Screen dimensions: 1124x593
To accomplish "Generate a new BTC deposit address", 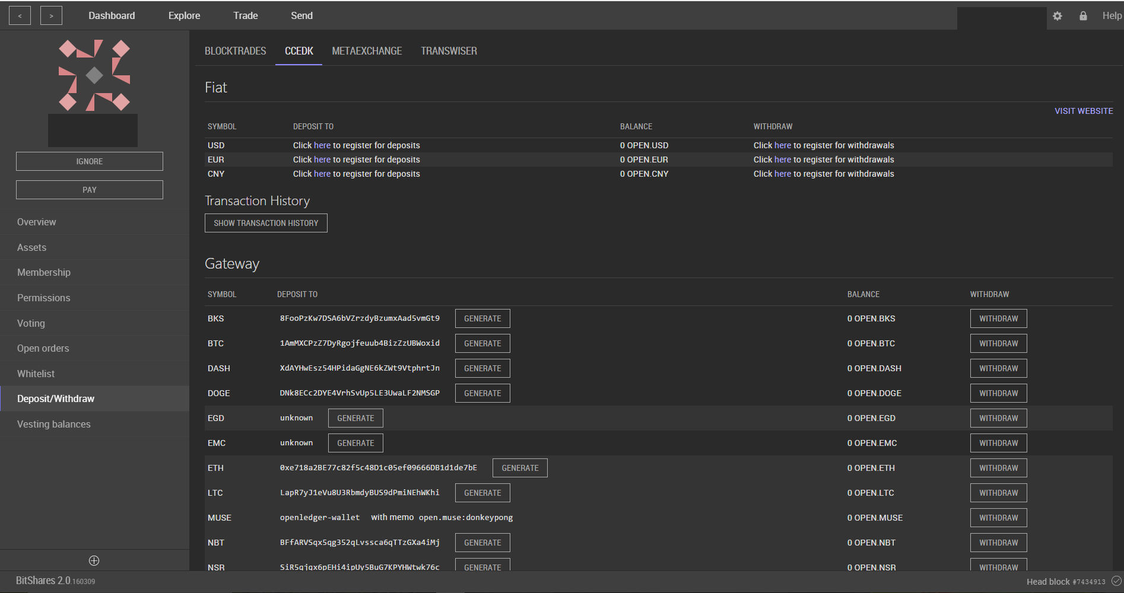I will pos(482,343).
